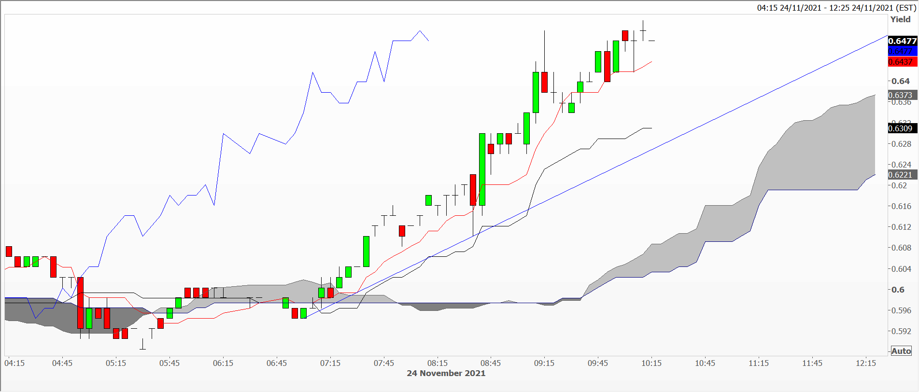The height and width of the screenshot is (392, 919).
Task: Click the 11:45 time axis label
Action: [x=812, y=363]
